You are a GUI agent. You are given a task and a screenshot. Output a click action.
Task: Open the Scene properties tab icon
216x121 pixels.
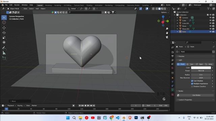tap(172, 64)
